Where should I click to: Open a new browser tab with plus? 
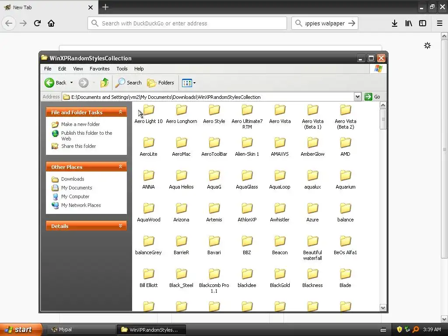(105, 7)
